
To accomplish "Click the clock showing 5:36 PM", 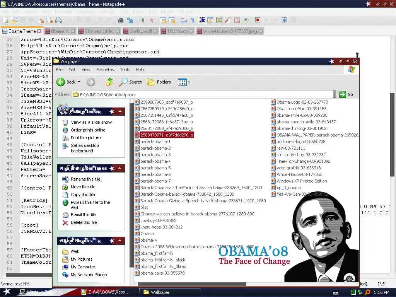I will 381,292.
